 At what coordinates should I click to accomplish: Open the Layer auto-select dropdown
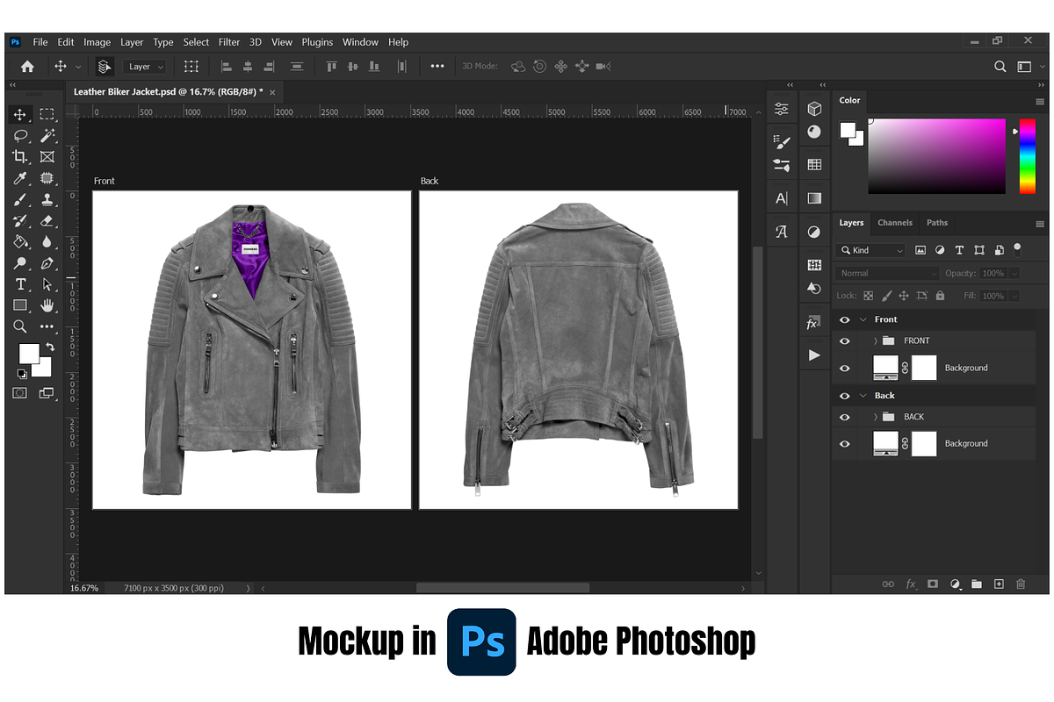pos(146,66)
